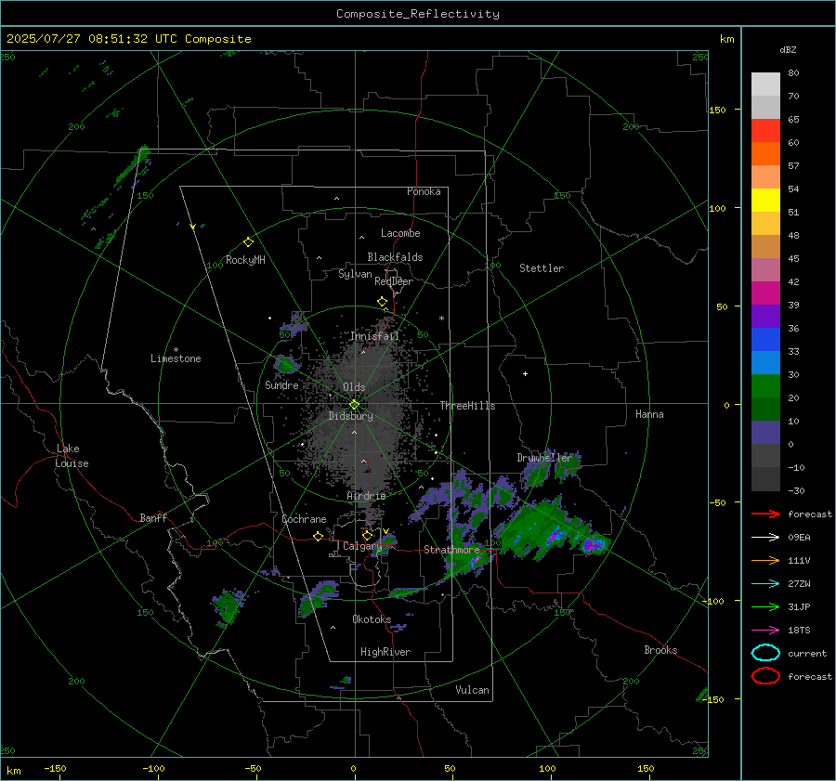
Task: Select the bright green dBZ swatch
Action: 765,386
